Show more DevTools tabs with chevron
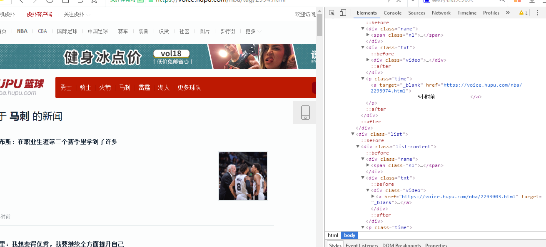Screen dimensions: 546x247 pos(508,13)
